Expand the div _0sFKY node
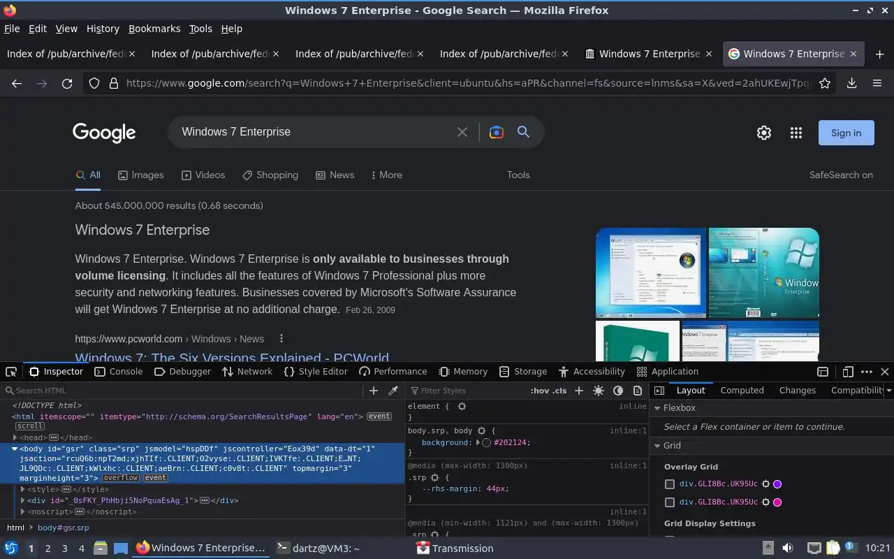 click(x=23, y=500)
